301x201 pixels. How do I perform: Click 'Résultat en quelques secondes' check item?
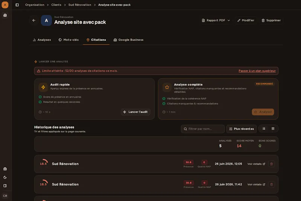[59, 102]
